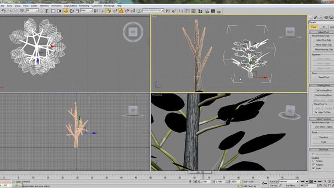Open the Render Setup icon
This screenshot has height=188, width=334.
pyautogui.click(x=207, y=11)
